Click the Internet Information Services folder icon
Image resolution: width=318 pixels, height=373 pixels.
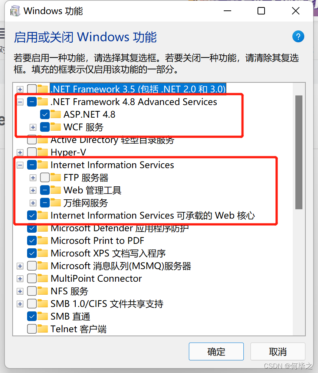pos(43,165)
